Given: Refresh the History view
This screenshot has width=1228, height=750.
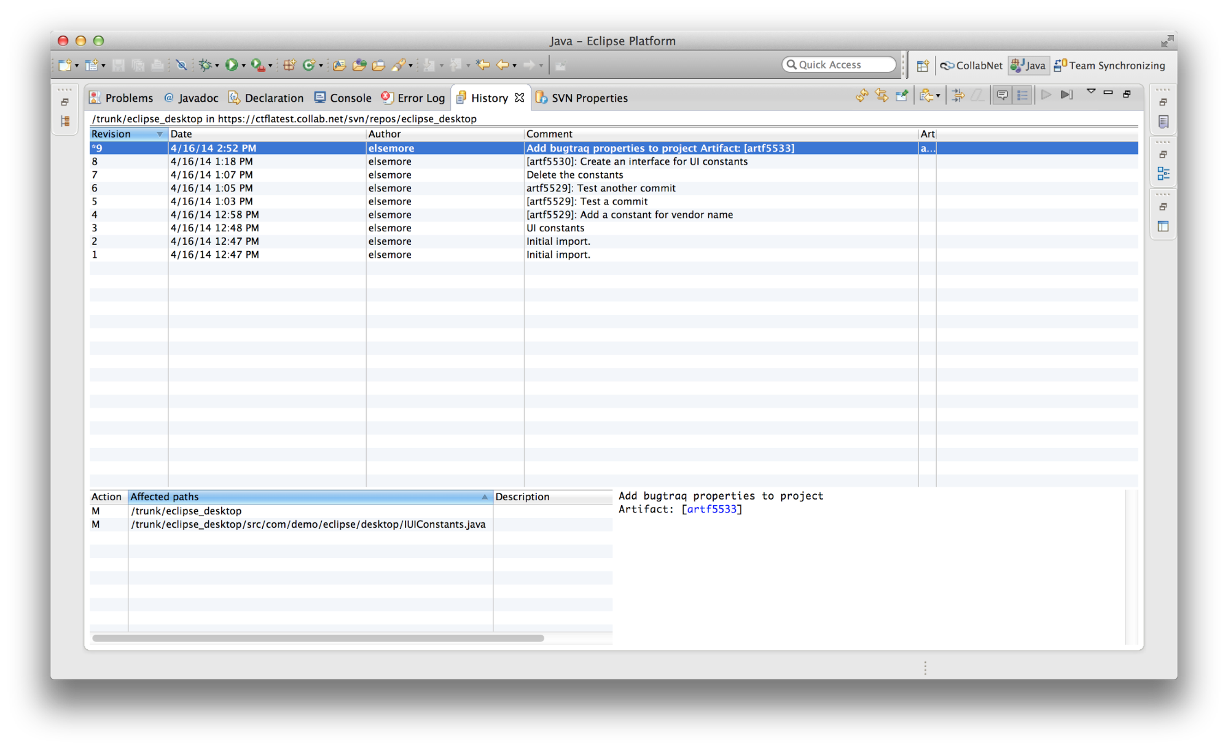Looking at the screenshot, I should pyautogui.click(x=861, y=95).
